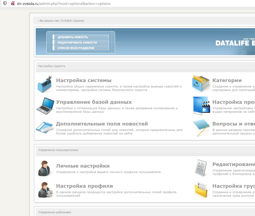255x216 pixels.
Task: Click the toolbox icon for system settings
Action: (x=45, y=84)
